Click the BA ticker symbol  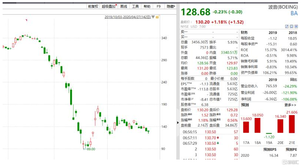(x=293, y=14)
